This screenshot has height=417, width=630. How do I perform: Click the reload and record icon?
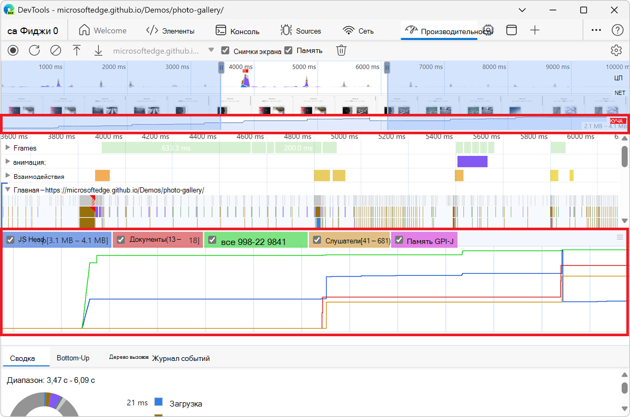click(34, 50)
